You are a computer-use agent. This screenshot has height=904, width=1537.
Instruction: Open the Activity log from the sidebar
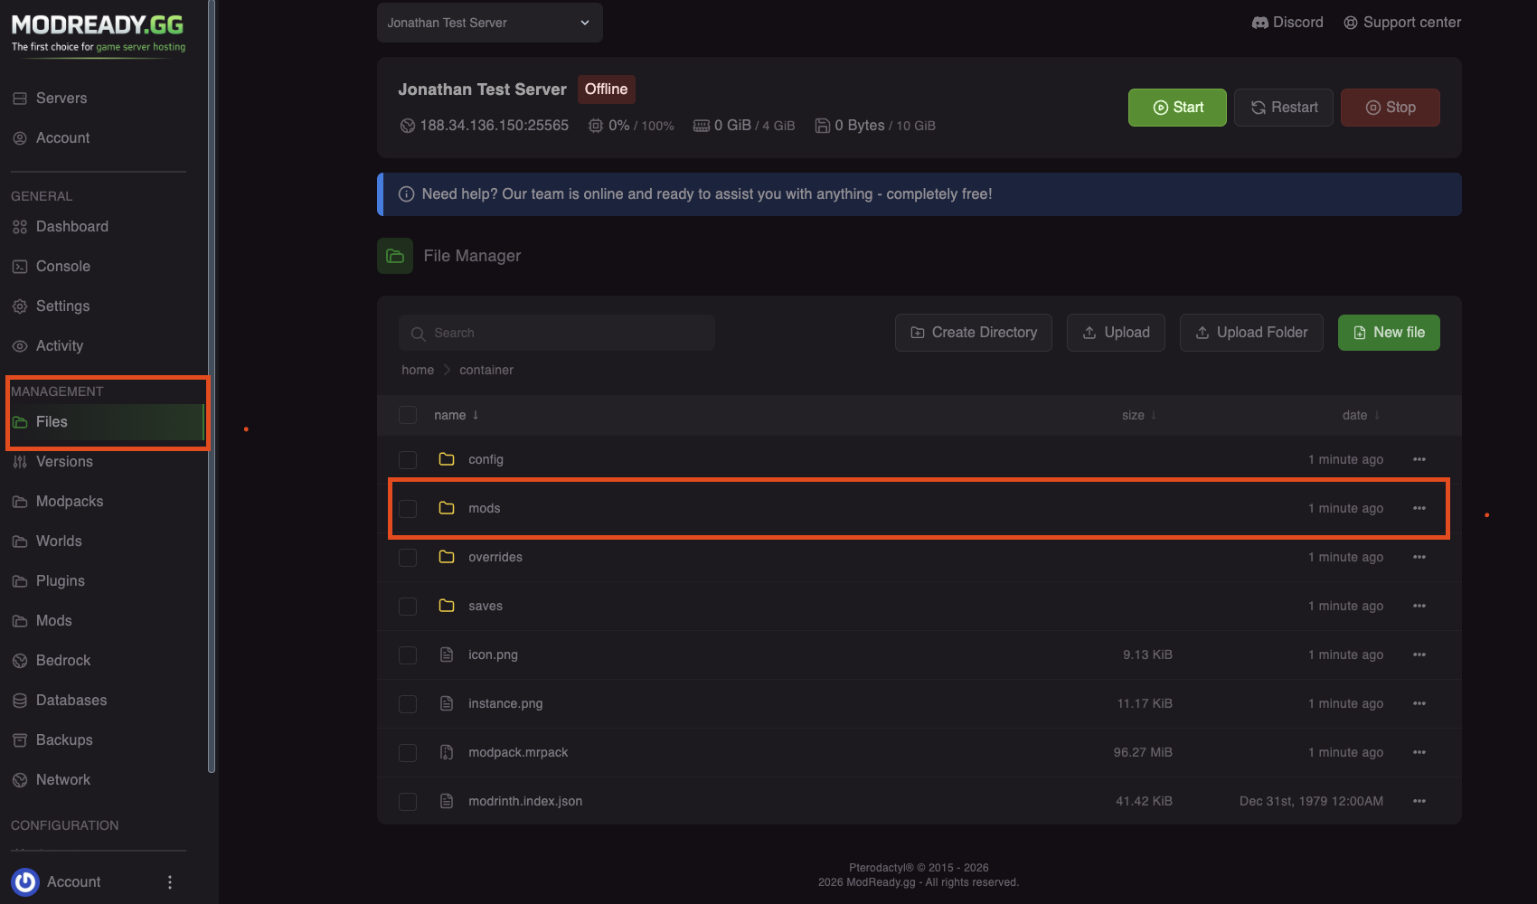click(59, 345)
